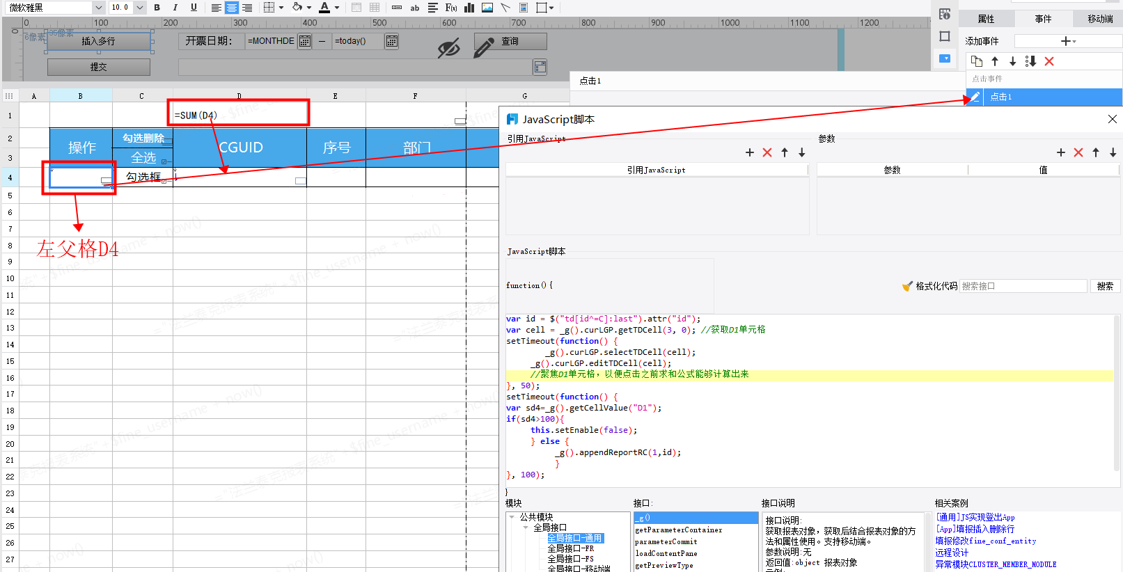Open floating element dropdown arrow
The image size is (1123, 572).
click(551, 8)
